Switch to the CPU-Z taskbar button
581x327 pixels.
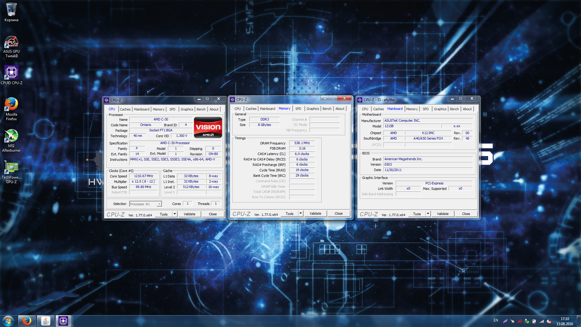tap(63, 321)
